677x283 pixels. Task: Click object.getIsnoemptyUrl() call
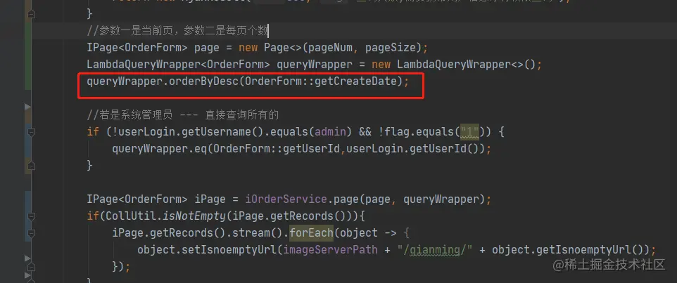(x=568, y=250)
